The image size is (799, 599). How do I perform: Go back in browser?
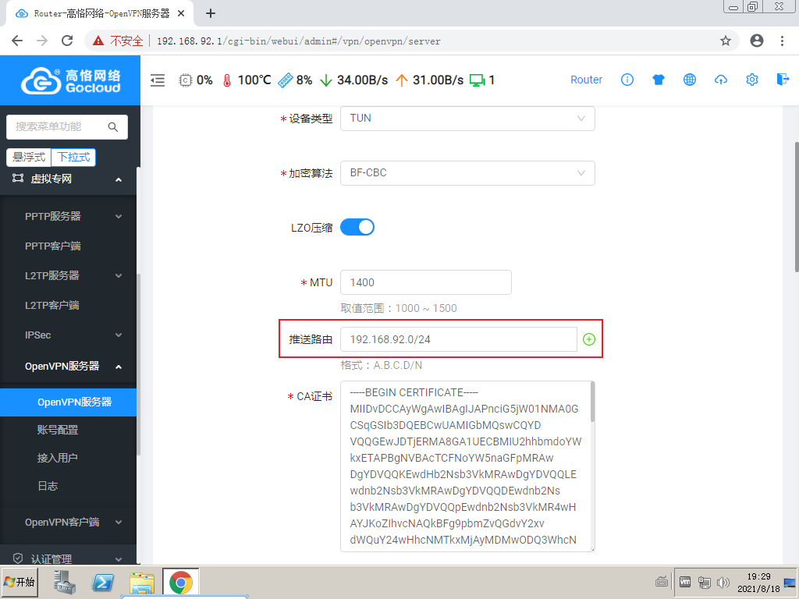pyautogui.click(x=17, y=41)
